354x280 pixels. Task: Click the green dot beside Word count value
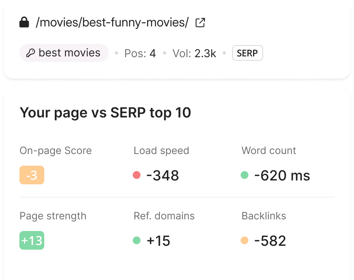pyautogui.click(x=245, y=175)
